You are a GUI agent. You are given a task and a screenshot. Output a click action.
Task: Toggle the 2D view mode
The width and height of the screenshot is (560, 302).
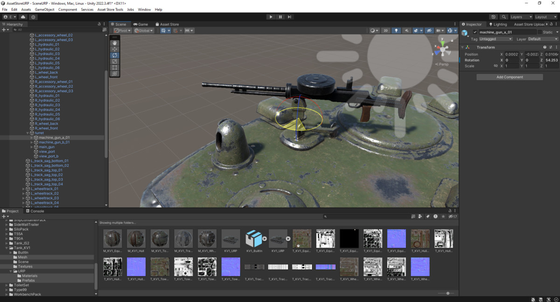point(385,31)
